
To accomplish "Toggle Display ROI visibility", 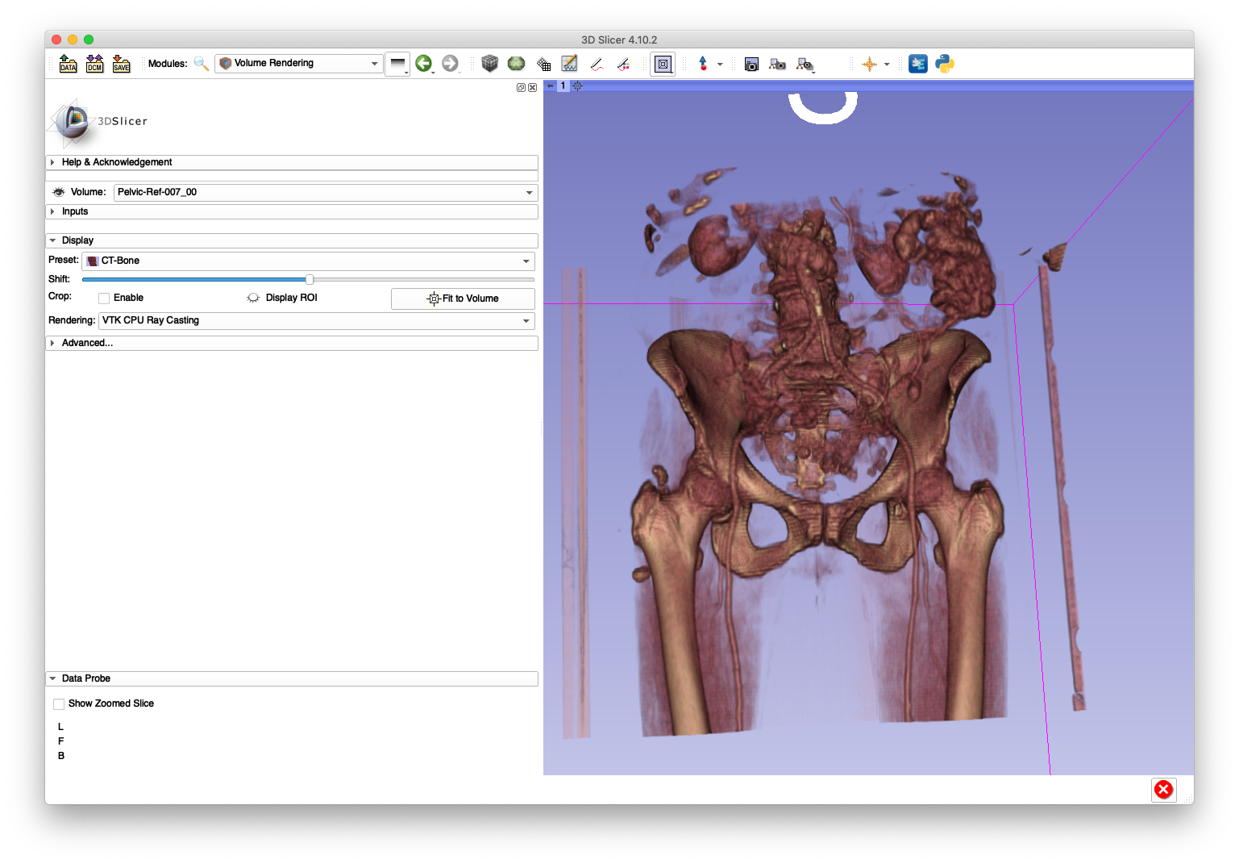I will tap(253, 298).
